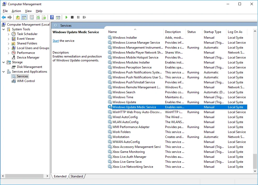258x185 pixels.
Task: Select the Xbox Live Auth Manager service
Action: point(177,157)
